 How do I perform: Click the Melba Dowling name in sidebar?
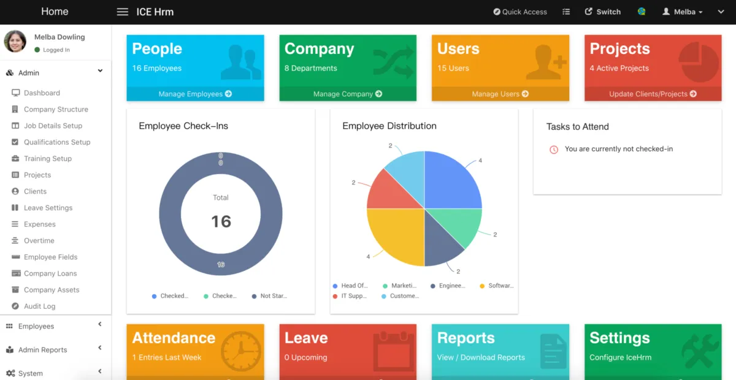[x=59, y=37]
